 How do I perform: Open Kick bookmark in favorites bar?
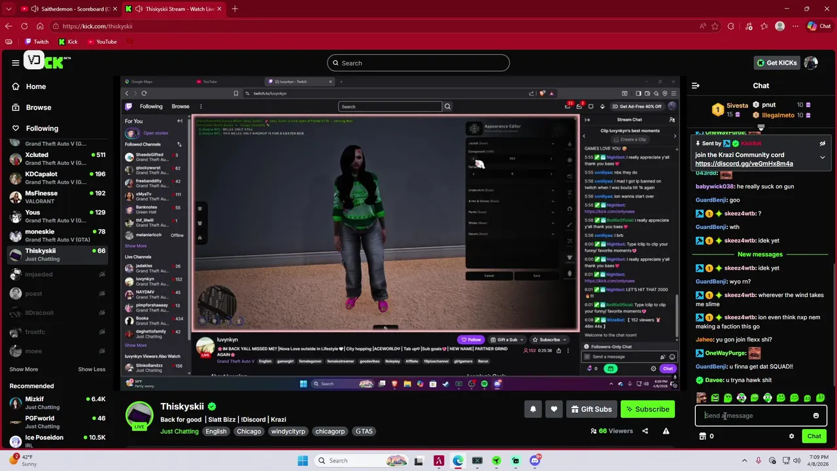tap(68, 42)
